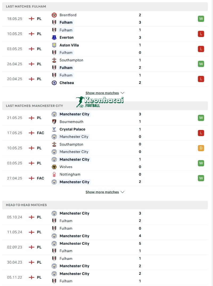Click the Wolves club crest icon
The width and height of the screenshot is (213, 286).
click(54, 167)
